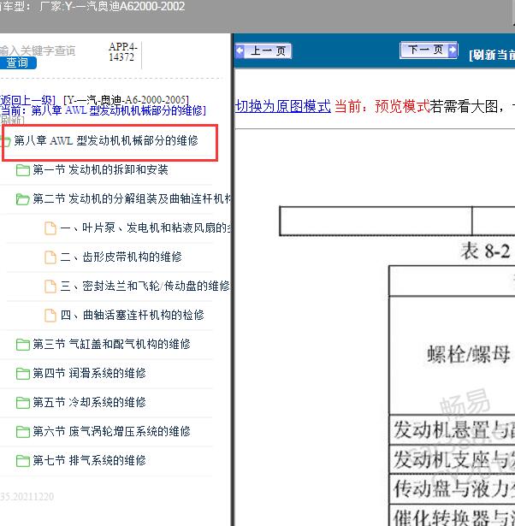This screenshot has width=515, height=526.
Task: Collapse open folder icon of 第二节
Action: click(23, 199)
